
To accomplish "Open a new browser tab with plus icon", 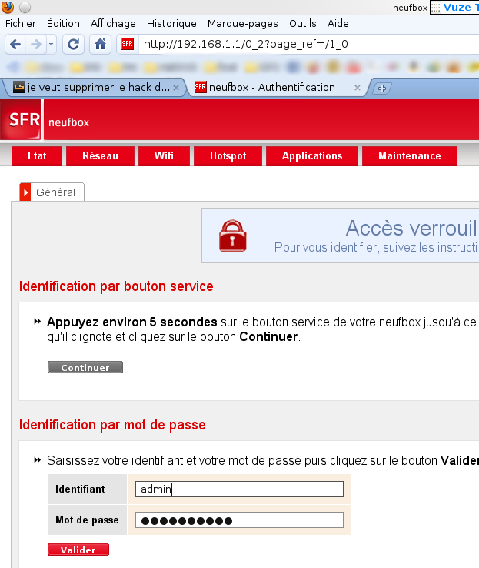I will pos(382,88).
